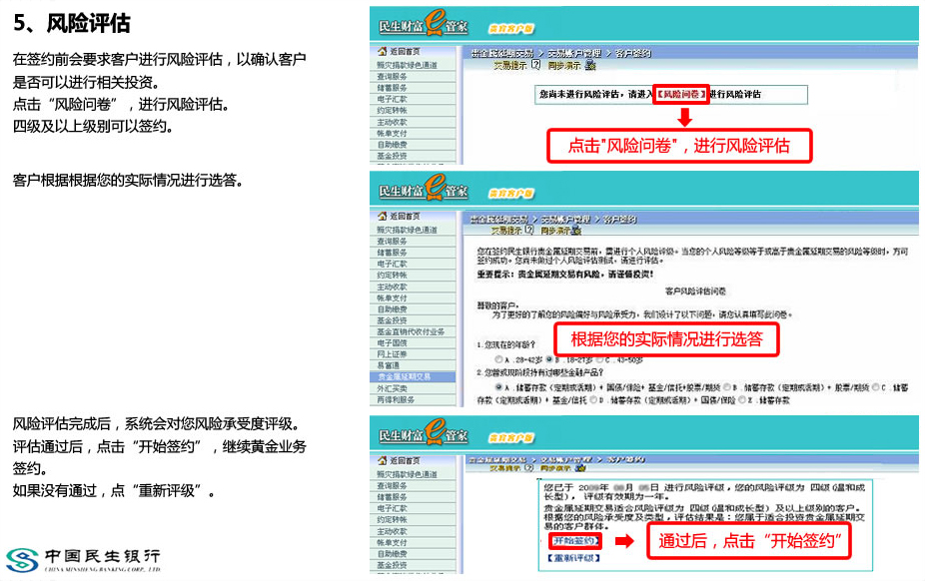Screen dimensions: 925x581
Task: Click slide text 四级及以上级别可以签约
Action: pyautogui.click(x=93, y=126)
